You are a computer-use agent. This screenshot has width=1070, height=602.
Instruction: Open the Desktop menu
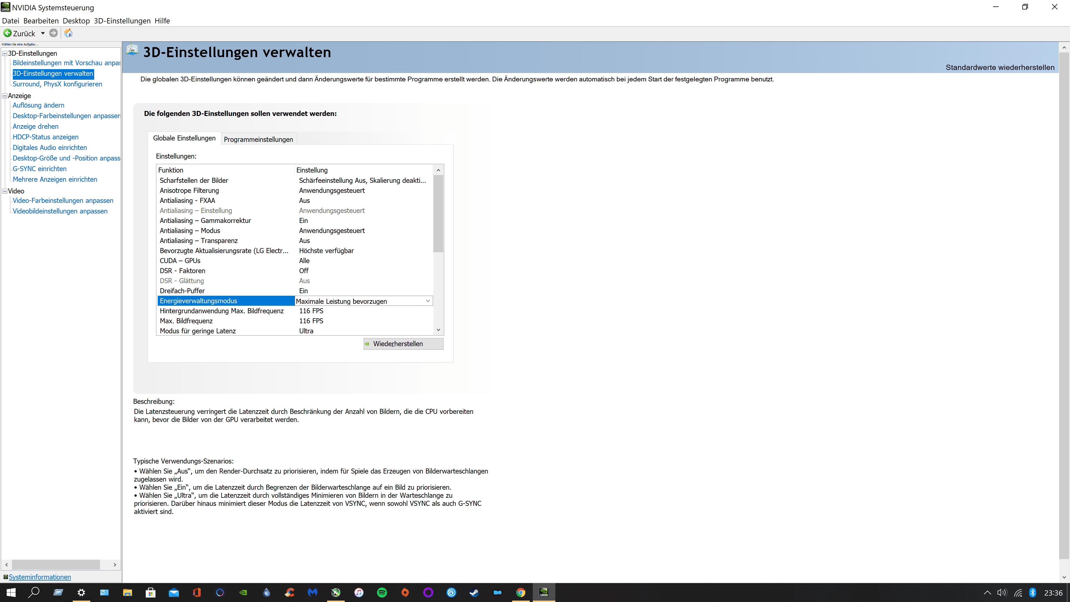76,21
